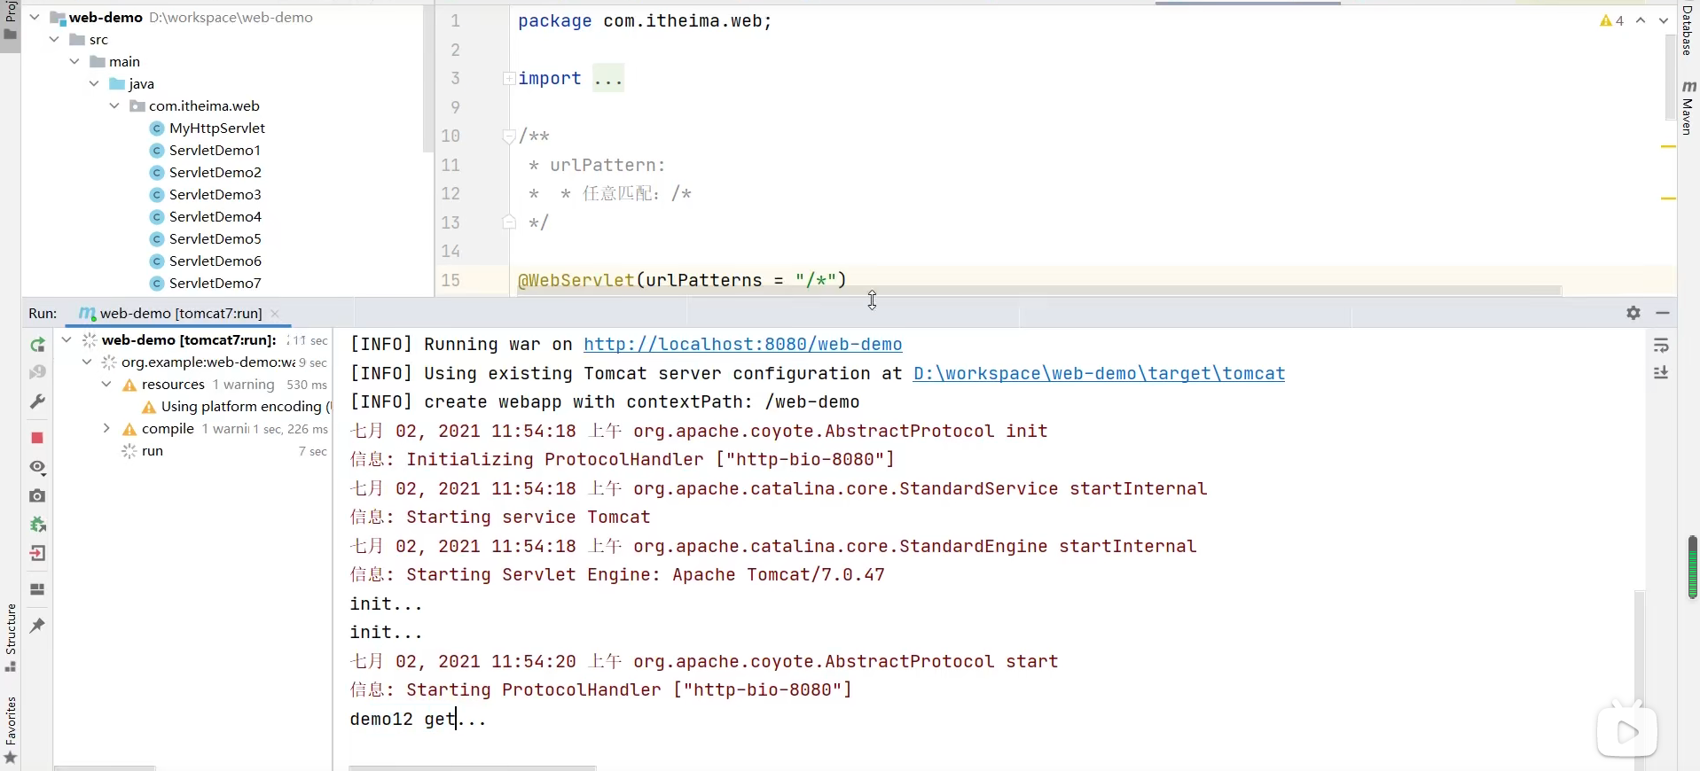Click the 'Starting service Tomcat' console line
The height and width of the screenshot is (771, 1700).
tap(500, 517)
